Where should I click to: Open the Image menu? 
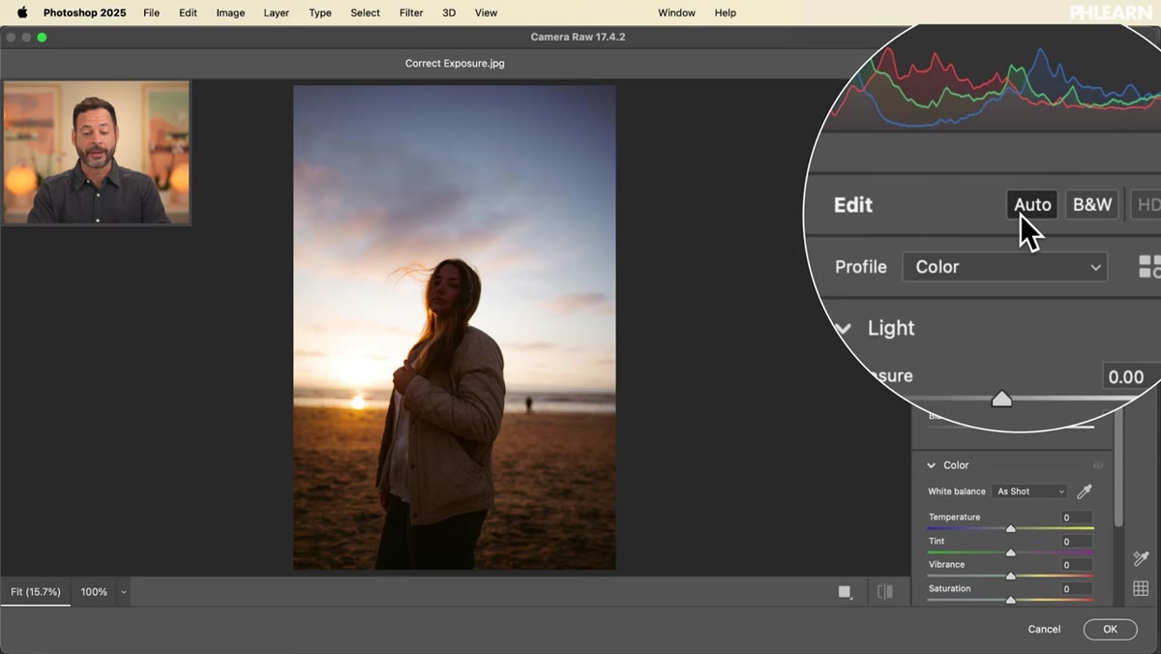point(230,13)
